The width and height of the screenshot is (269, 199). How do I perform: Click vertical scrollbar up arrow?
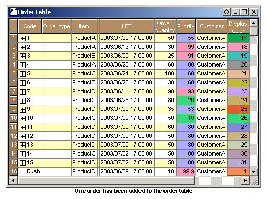(x=253, y=23)
